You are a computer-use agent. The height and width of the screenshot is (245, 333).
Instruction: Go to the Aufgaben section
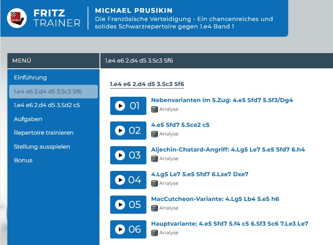pyautogui.click(x=28, y=119)
